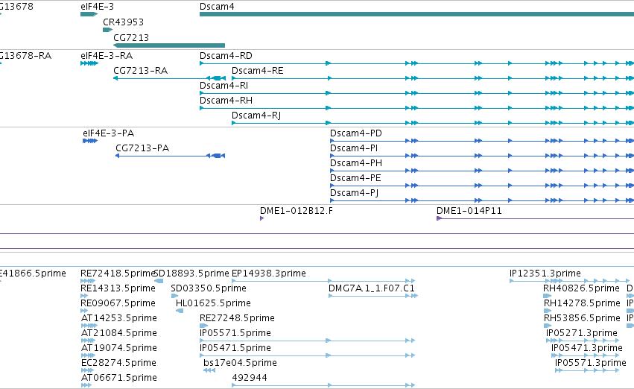This screenshot has width=634, height=389.
Task: Click the RE27248.5prime EST label
Action: click(237, 319)
